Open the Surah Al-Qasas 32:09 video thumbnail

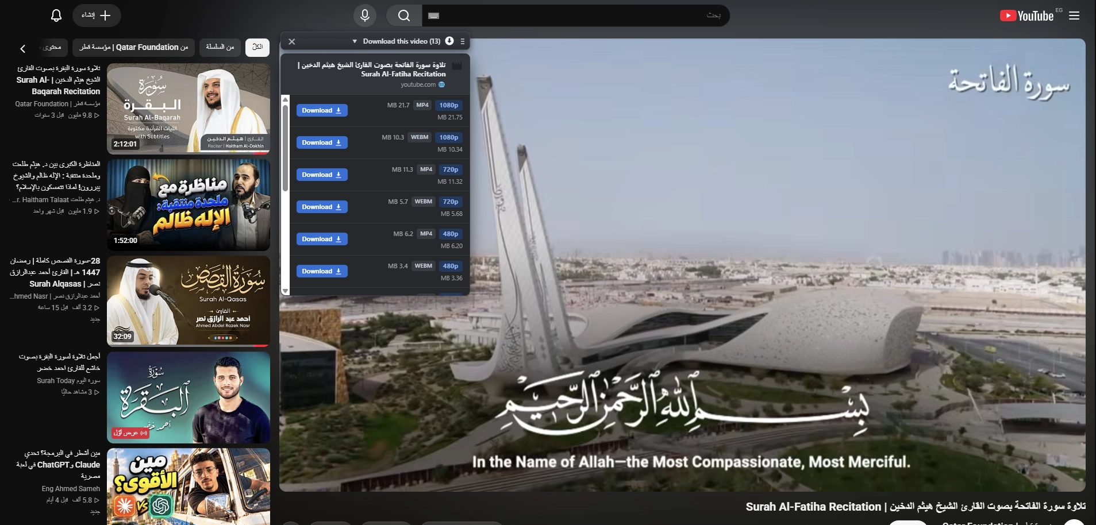coord(189,301)
